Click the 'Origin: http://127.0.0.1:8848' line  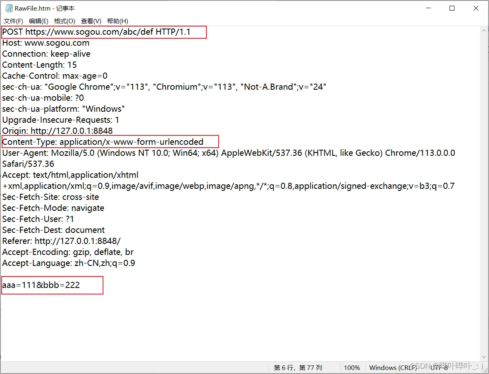pyautogui.click(x=57, y=131)
